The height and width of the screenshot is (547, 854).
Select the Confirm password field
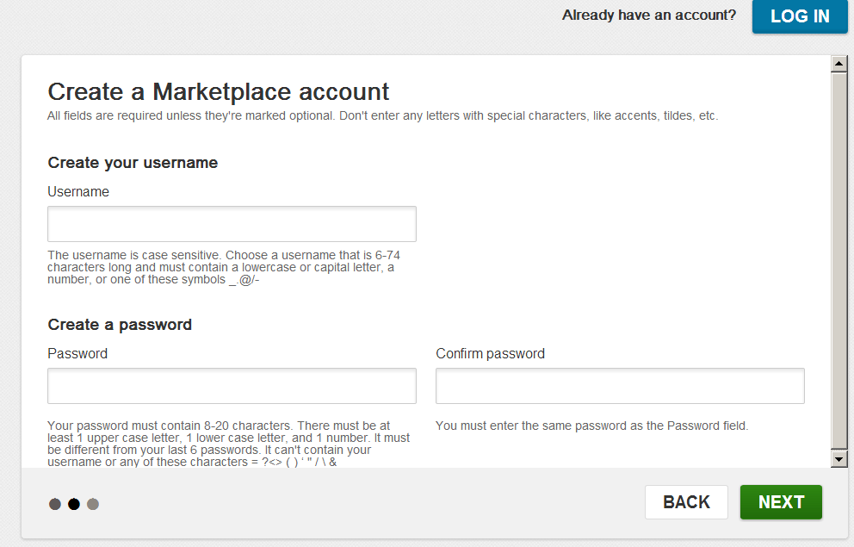(620, 386)
